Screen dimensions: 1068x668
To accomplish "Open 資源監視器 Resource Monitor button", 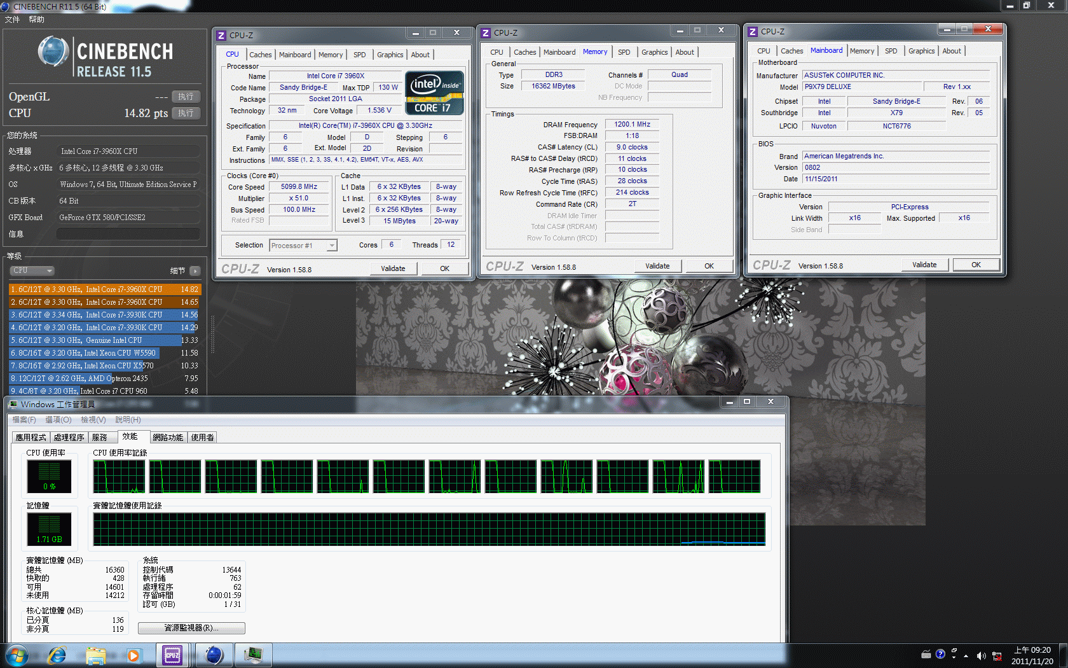I will [x=191, y=628].
